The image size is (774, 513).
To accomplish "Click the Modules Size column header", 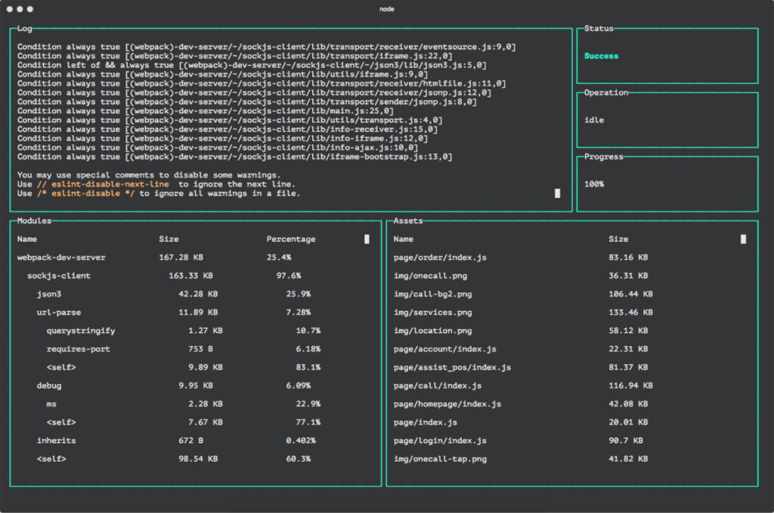I will (x=169, y=240).
